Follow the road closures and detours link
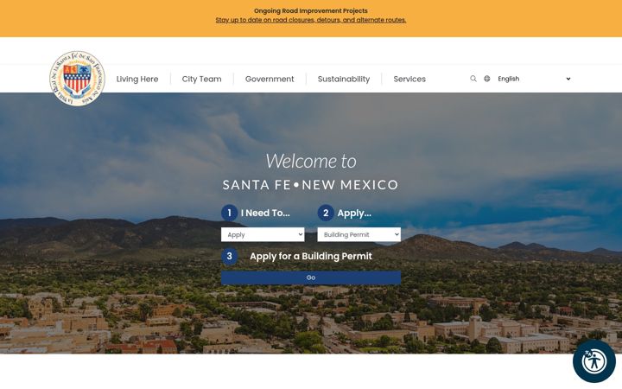Viewport: 622px width, 389px height. click(x=311, y=20)
